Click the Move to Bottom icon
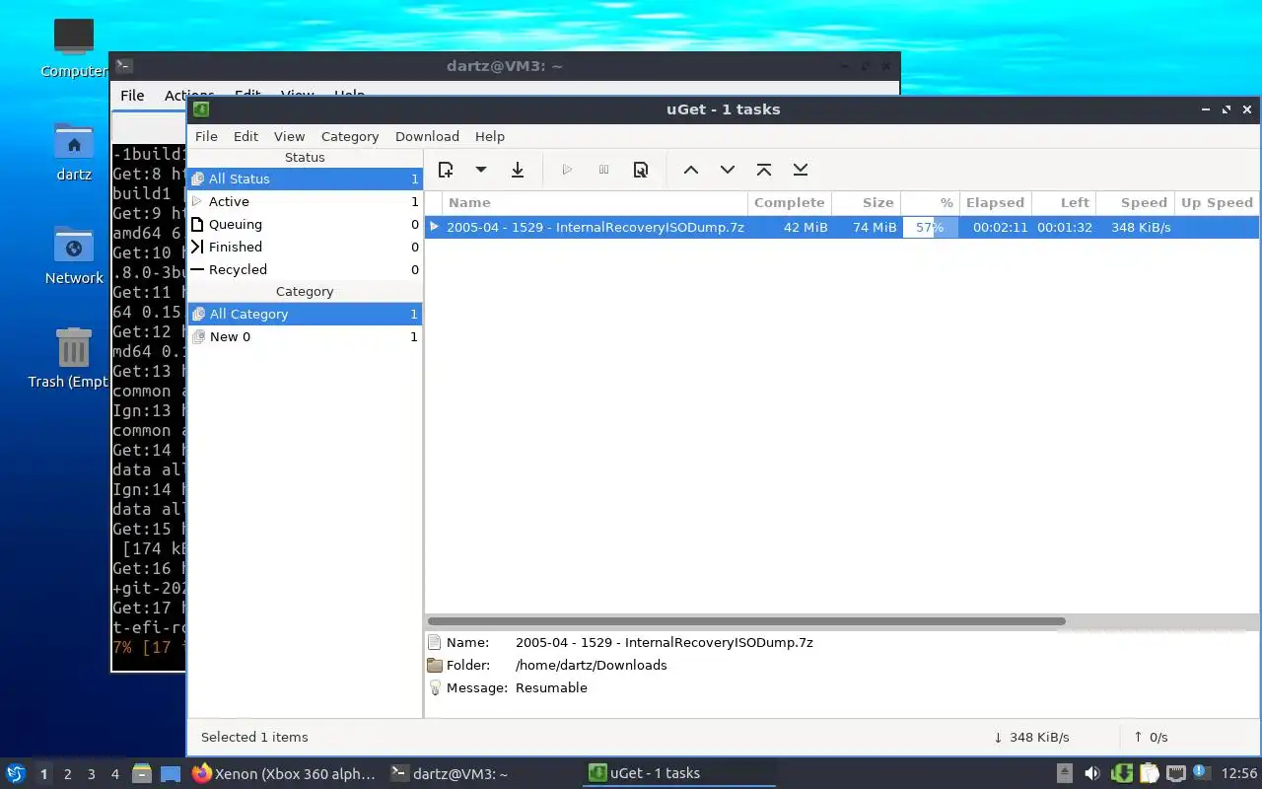Image resolution: width=1262 pixels, height=789 pixels. tap(801, 170)
